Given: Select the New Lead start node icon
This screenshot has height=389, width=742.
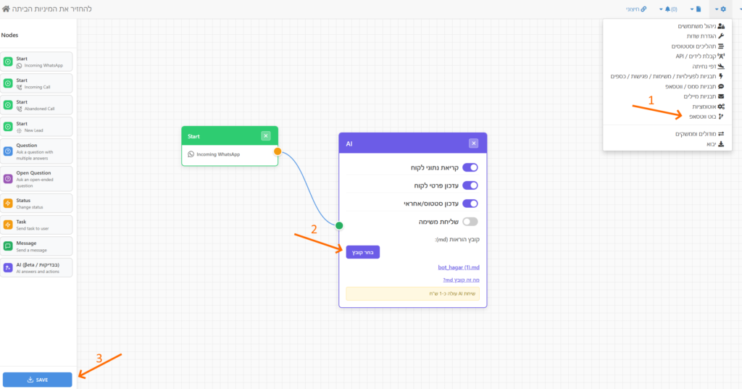Looking at the screenshot, I should 8,127.
